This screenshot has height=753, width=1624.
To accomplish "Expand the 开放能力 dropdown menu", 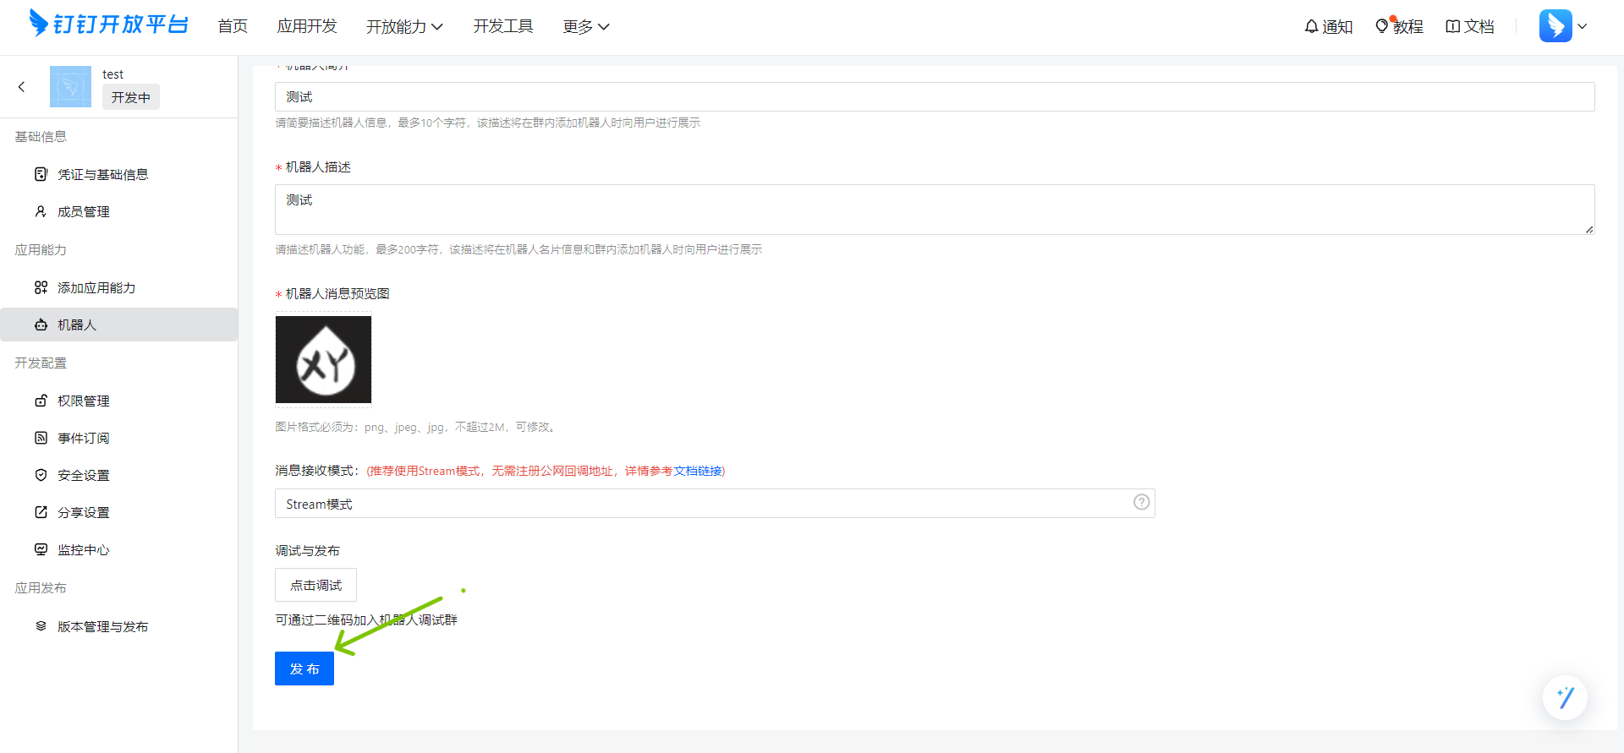I will [x=404, y=27].
